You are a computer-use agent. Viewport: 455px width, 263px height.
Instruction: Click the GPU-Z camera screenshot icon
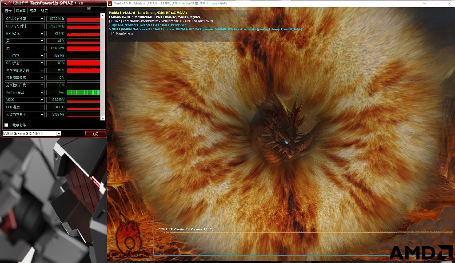click(89, 9)
